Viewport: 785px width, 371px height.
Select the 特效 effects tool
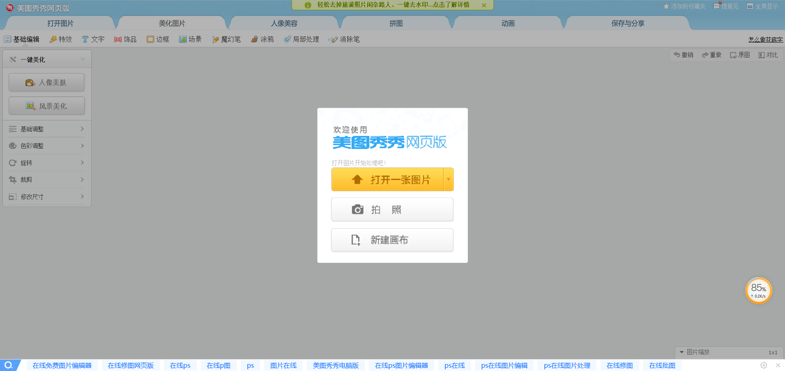[61, 39]
